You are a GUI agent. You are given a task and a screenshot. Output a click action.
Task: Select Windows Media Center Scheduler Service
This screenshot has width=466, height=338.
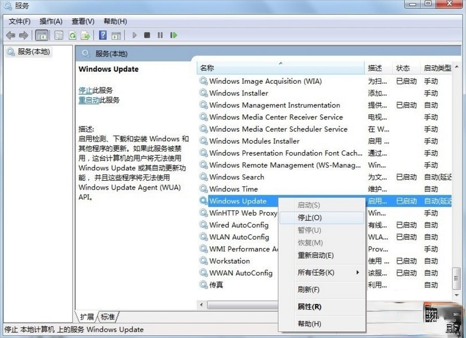(x=279, y=129)
